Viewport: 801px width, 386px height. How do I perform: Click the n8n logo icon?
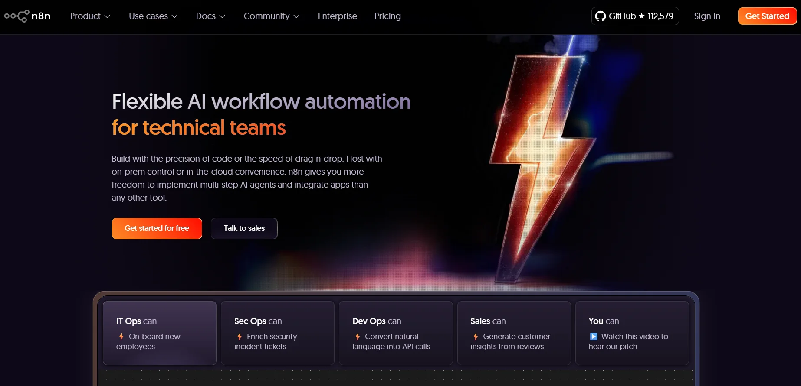(x=17, y=16)
